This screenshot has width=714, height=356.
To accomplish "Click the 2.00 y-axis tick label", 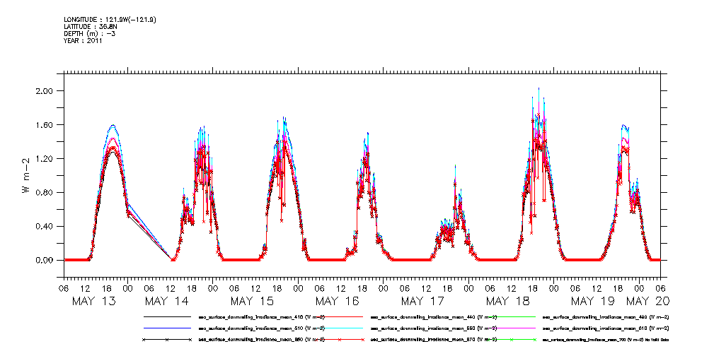I will pyautogui.click(x=46, y=91).
